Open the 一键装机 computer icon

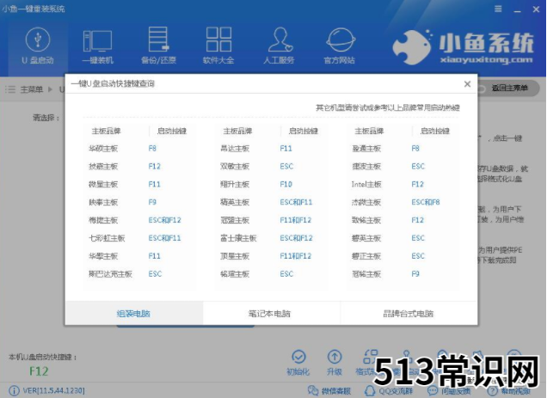[97, 41]
